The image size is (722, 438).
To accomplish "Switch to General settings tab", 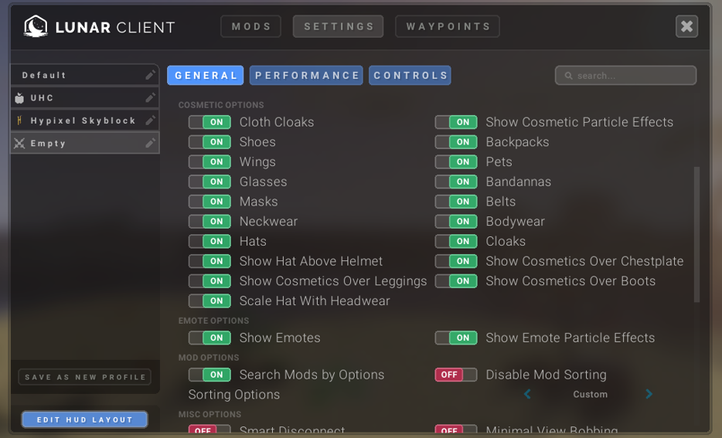I will point(206,76).
